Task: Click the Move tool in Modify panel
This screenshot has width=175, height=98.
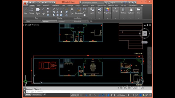Action: (54, 9)
